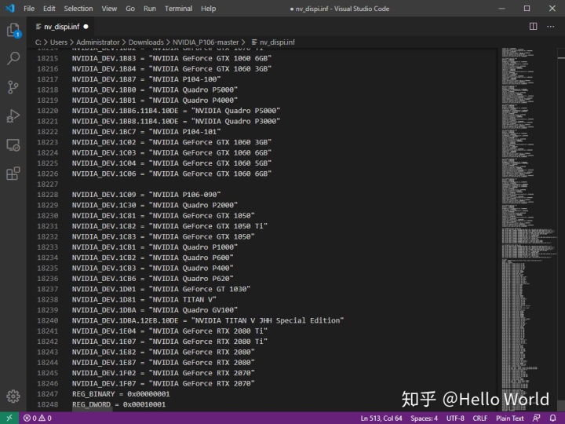
Task: Click the "NVIDIA TITAN V JHH Special Edition" text
Action: click(268, 320)
